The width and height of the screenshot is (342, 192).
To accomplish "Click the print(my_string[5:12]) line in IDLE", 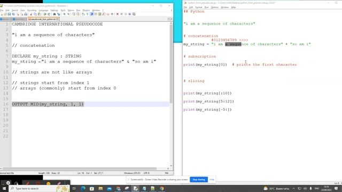I will [x=208, y=101].
